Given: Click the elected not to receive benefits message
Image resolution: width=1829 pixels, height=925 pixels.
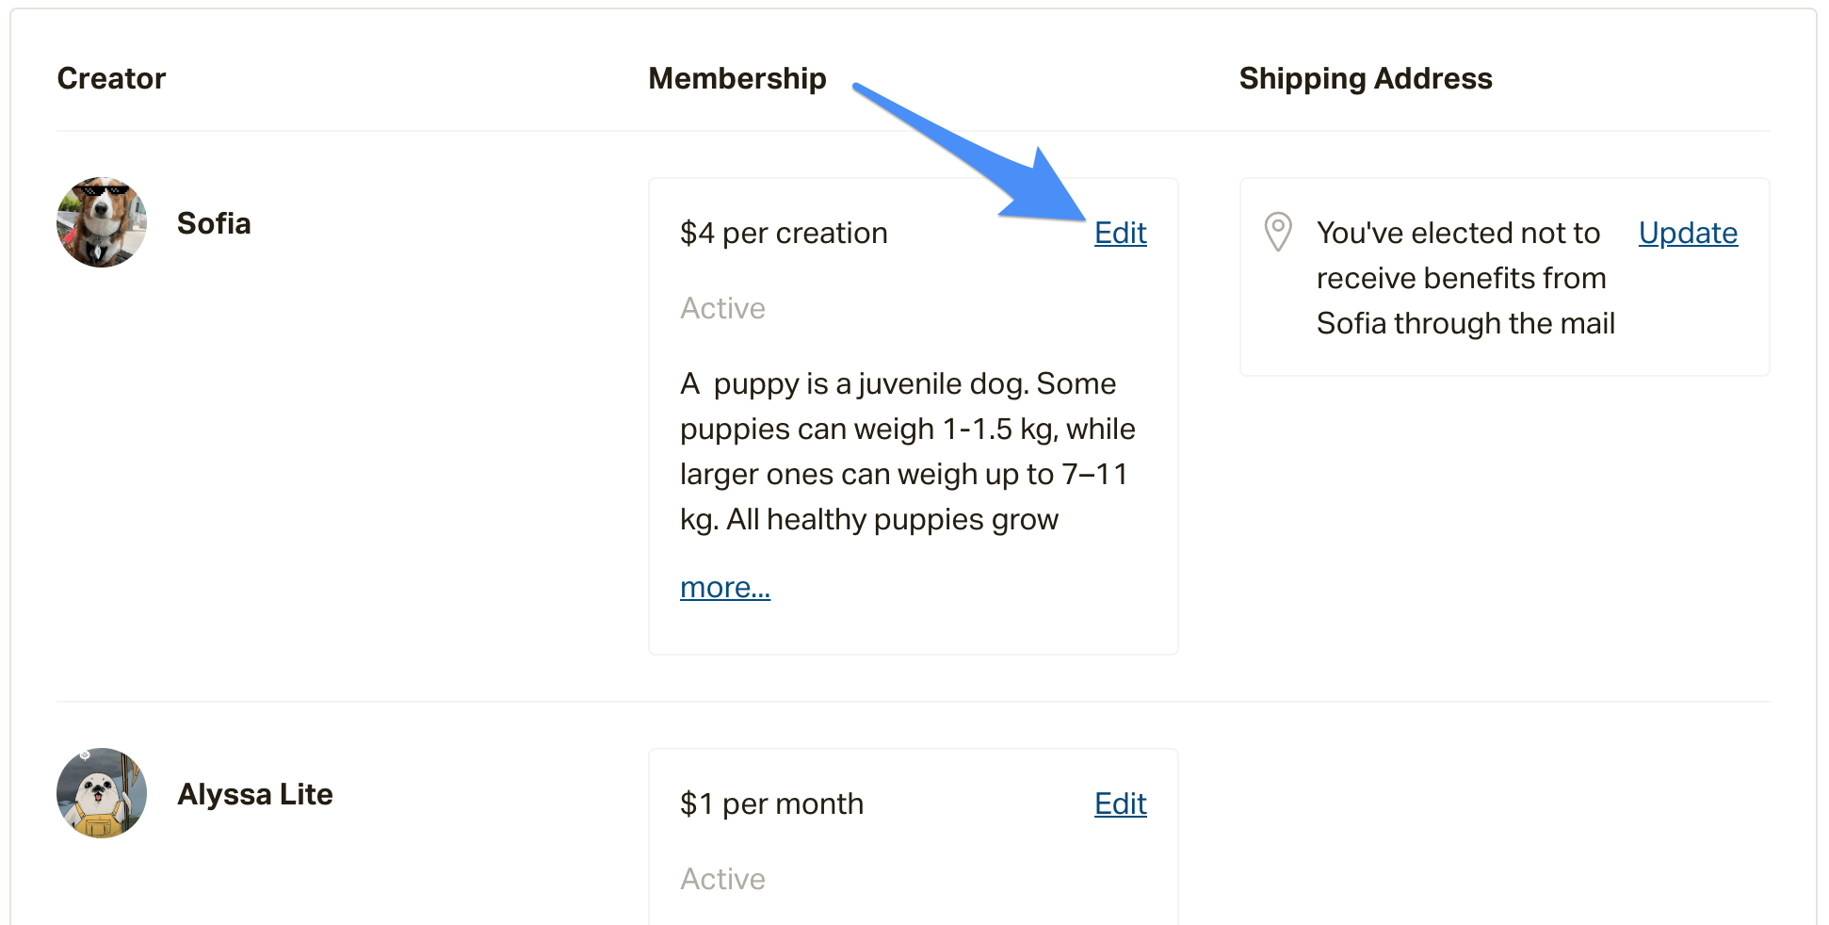Looking at the screenshot, I should (1465, 278).
